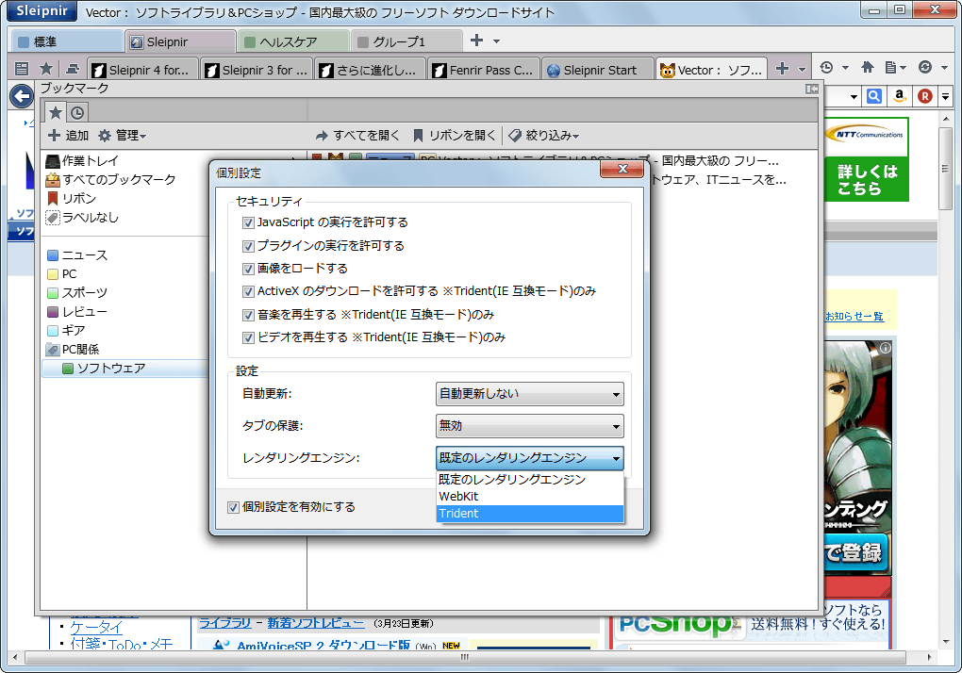
Task: Open the panel list icon left of tabs
Action: tap(22, 69)
